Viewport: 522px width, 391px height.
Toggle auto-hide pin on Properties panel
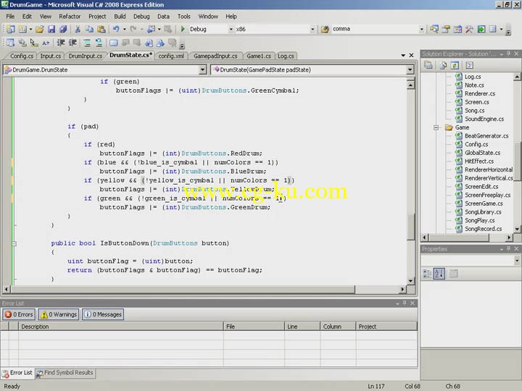[x=509, y=248]
